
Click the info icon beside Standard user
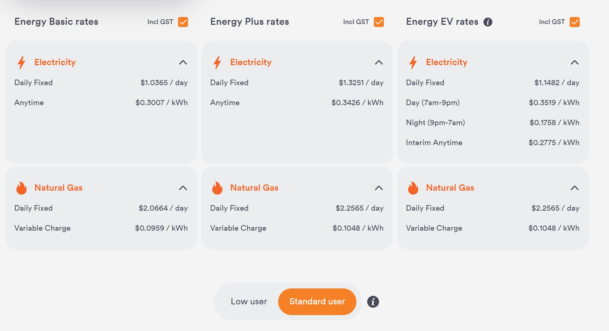click(373, 302)
